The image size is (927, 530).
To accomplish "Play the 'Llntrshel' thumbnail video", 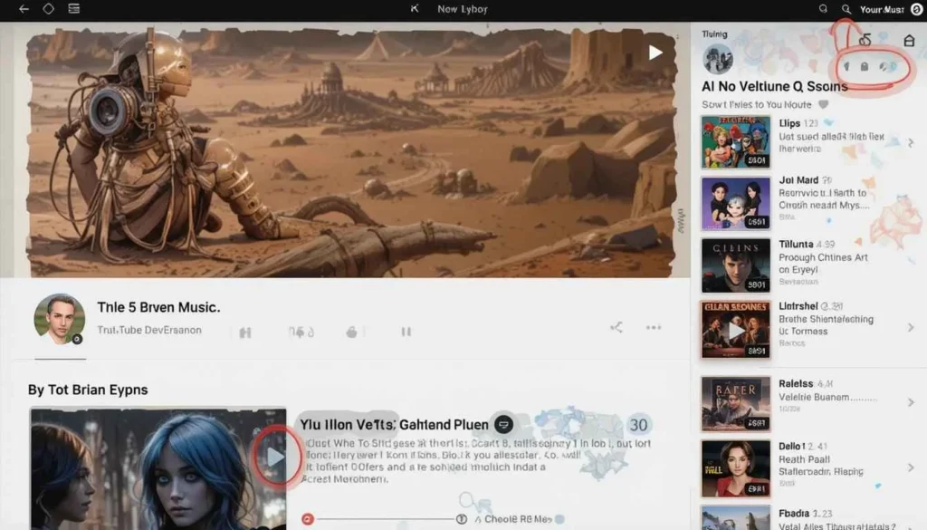I will tap(735, 330).
